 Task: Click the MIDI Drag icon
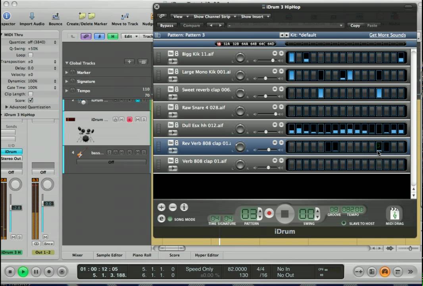point(395,214)
